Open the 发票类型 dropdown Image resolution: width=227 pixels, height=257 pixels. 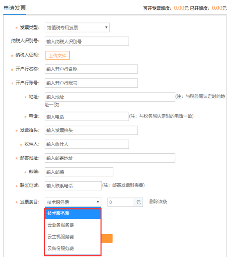point(77,27)
